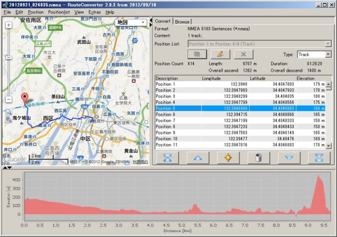Click the 広島JCT label on the map
The image size is (337, 237).
tap(43, 44)
